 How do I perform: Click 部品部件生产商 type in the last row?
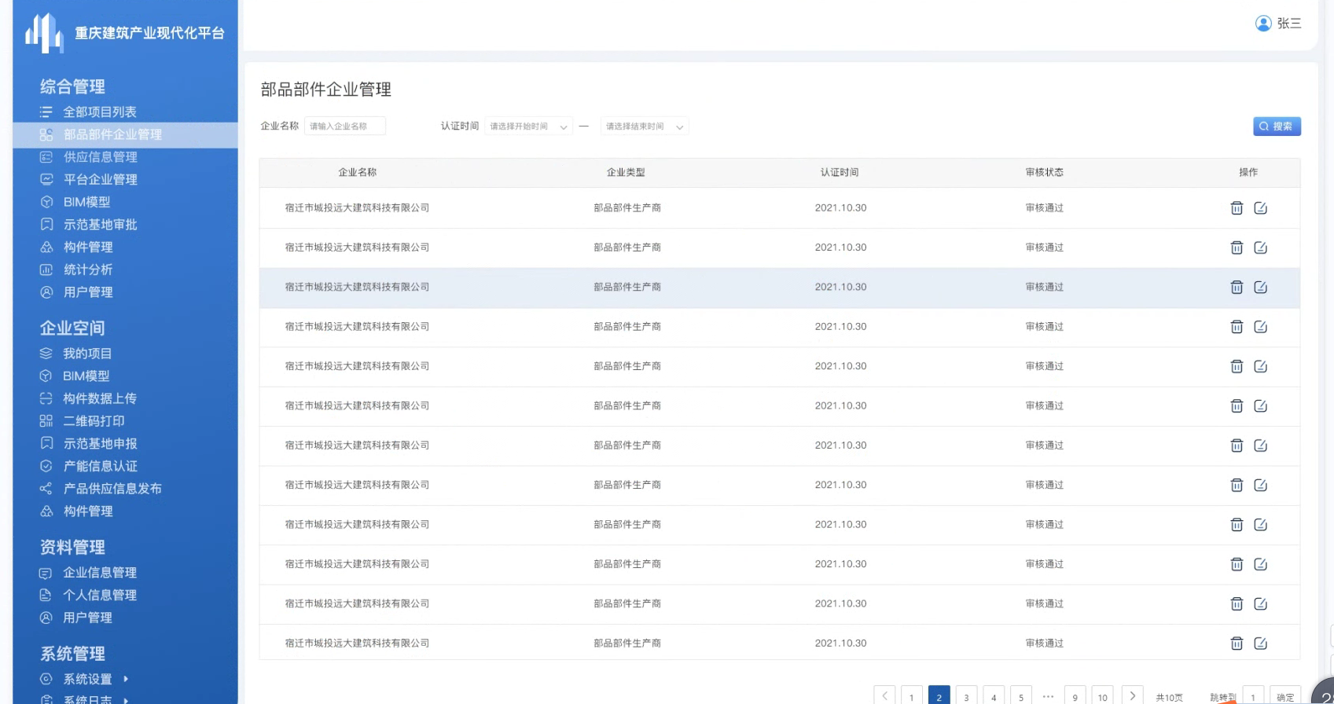tap(627, 643)
